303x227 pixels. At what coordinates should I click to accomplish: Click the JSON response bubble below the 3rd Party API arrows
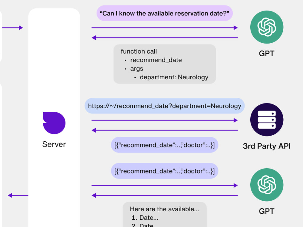(165, 145)
